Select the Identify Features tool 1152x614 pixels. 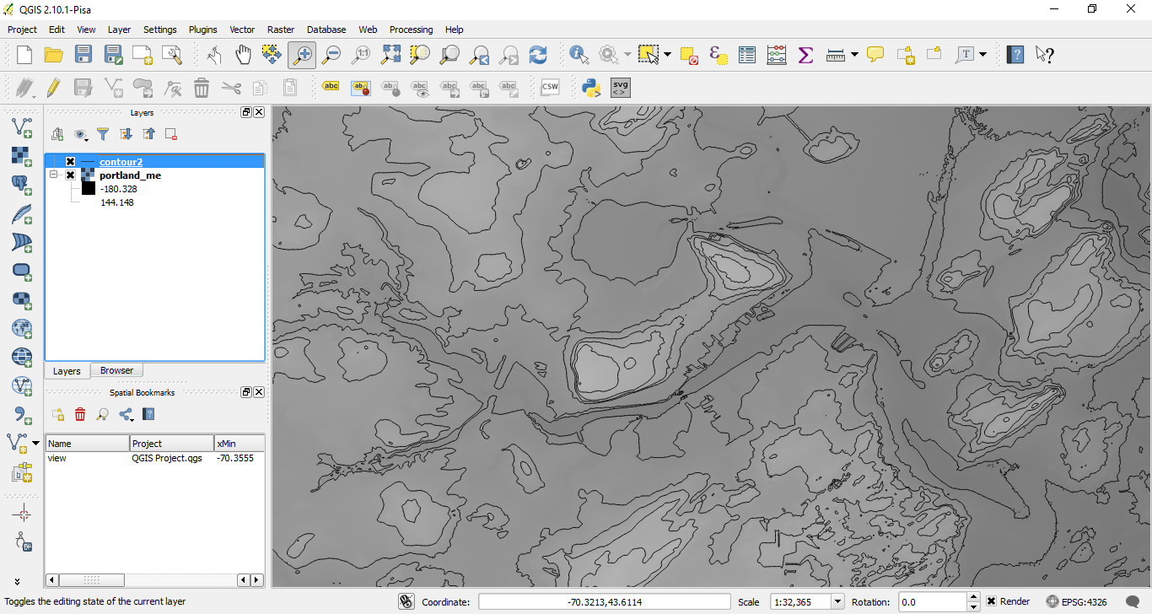click(x=579, y=54)
